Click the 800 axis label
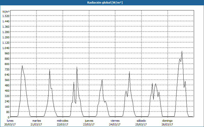This screenshot has width=204, height=127. [7, 64]
